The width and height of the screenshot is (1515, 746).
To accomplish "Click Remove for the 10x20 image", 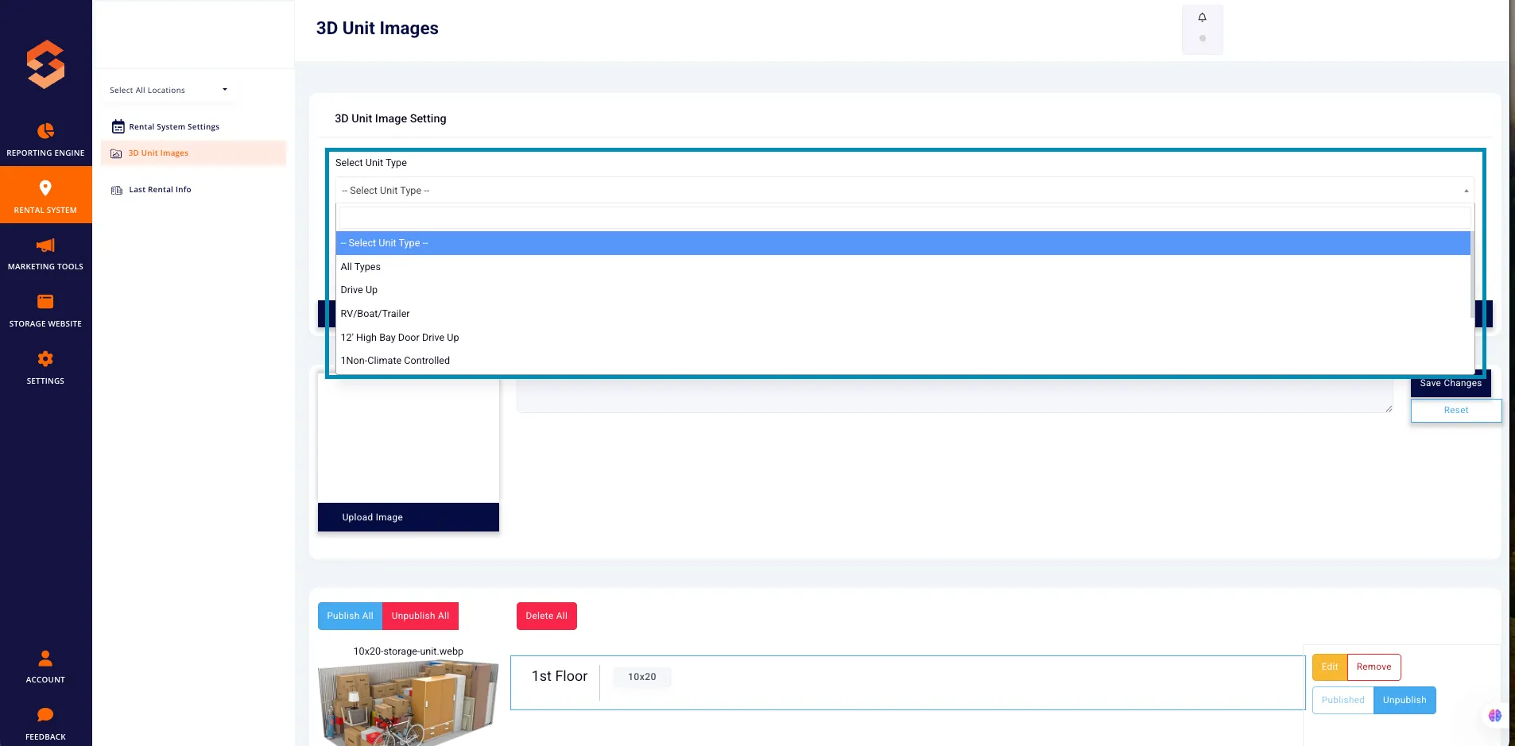I will point(1374,667).
